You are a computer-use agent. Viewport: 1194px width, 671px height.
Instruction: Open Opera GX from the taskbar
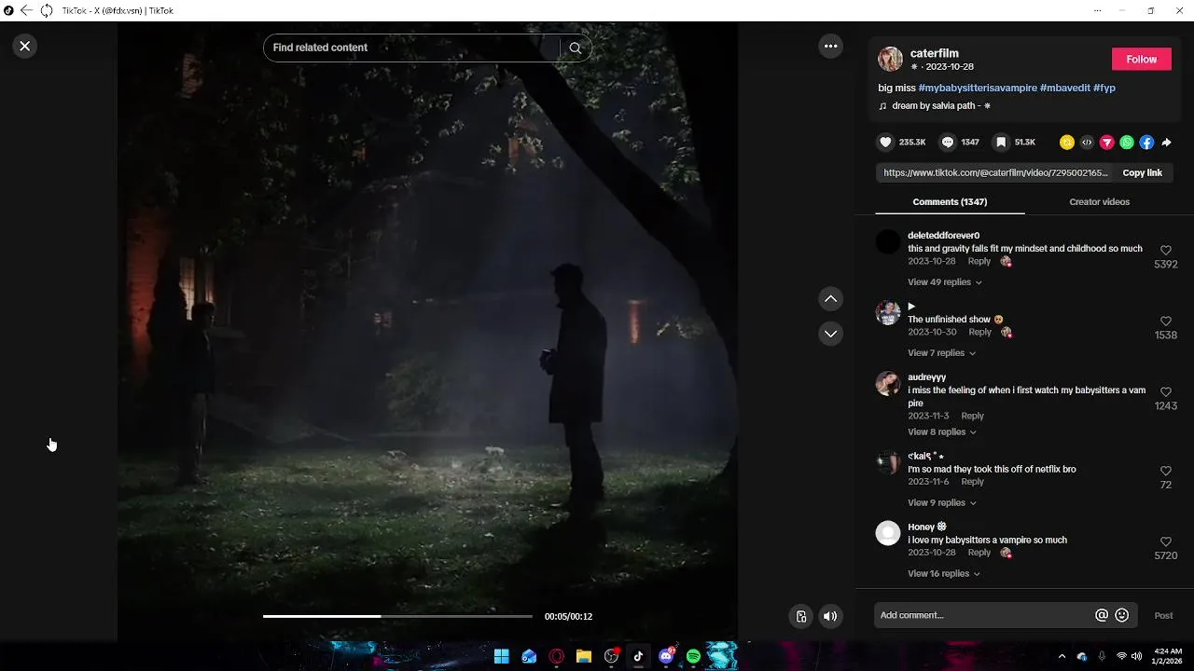point(557,656)
